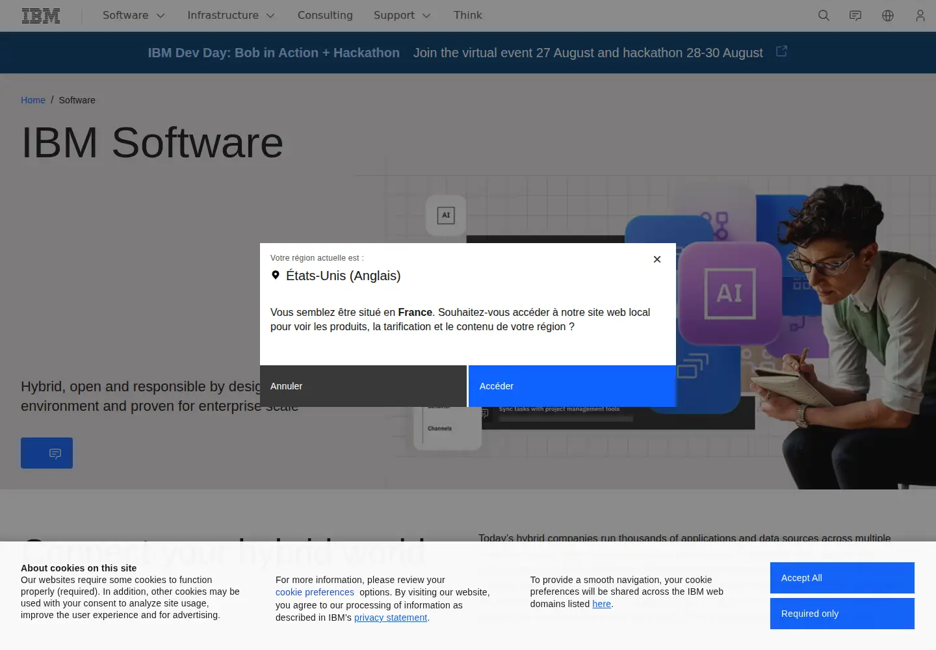Screen dimensions: 936x650
Task: Open the chat icon in header
Action: pos(855,16)
